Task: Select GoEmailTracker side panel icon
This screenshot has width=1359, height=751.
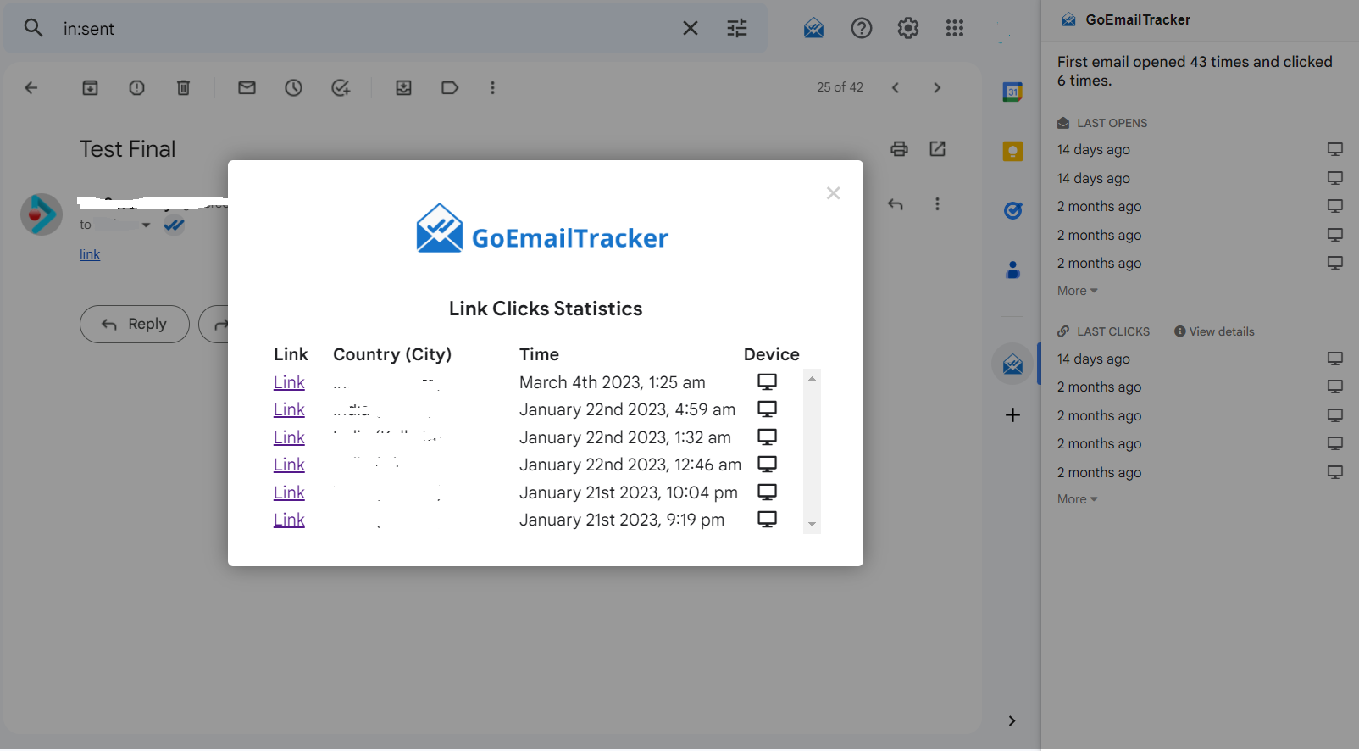Action: point(1012,364)
